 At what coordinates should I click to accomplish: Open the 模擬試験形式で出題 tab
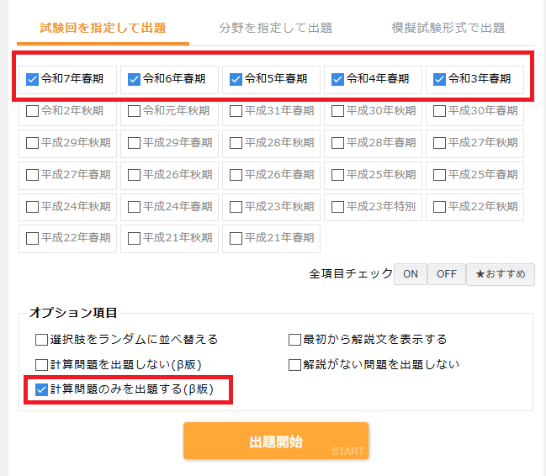(448, 28)
